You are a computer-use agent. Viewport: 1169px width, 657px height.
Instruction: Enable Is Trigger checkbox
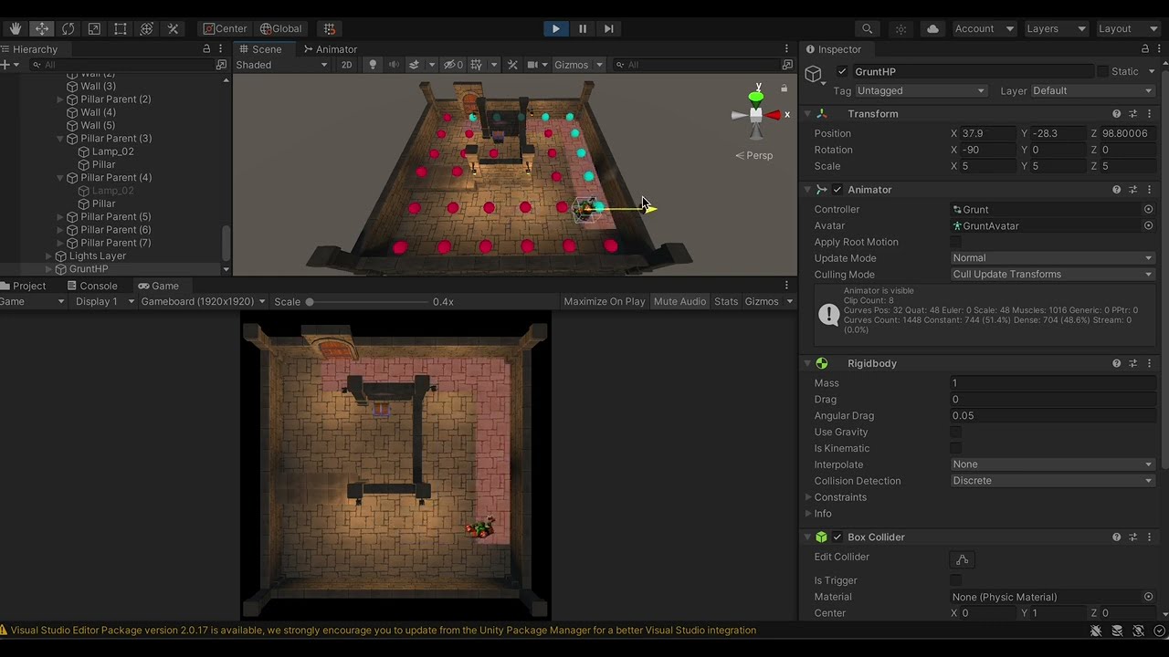coord(955,580)
